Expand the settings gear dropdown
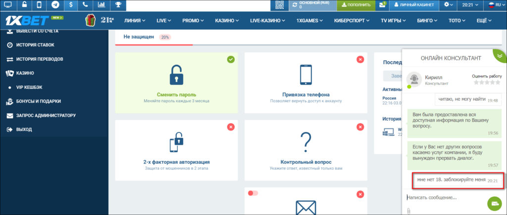The image size is (507, 215). 449,5
